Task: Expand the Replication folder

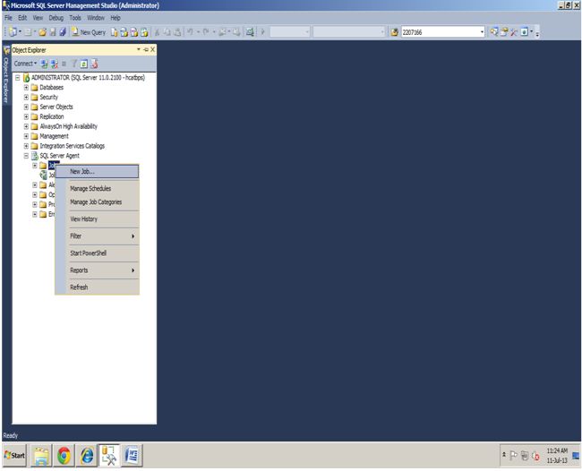Action: (26, 116)
